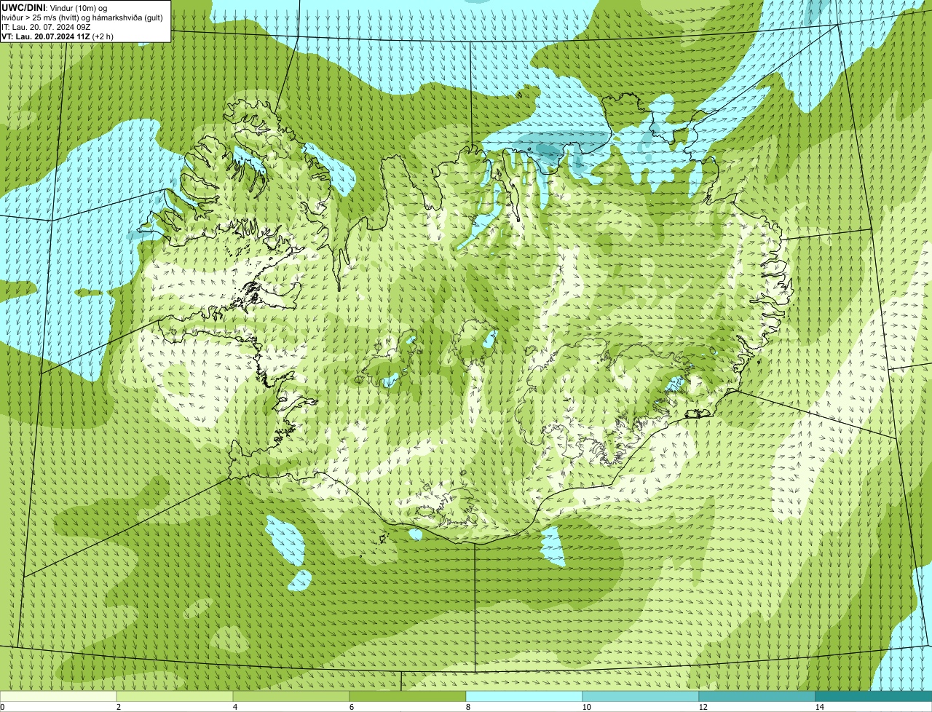
Task: Click the 10–12 m/s cyan legend swatch
Action: [x=641, y=697]
